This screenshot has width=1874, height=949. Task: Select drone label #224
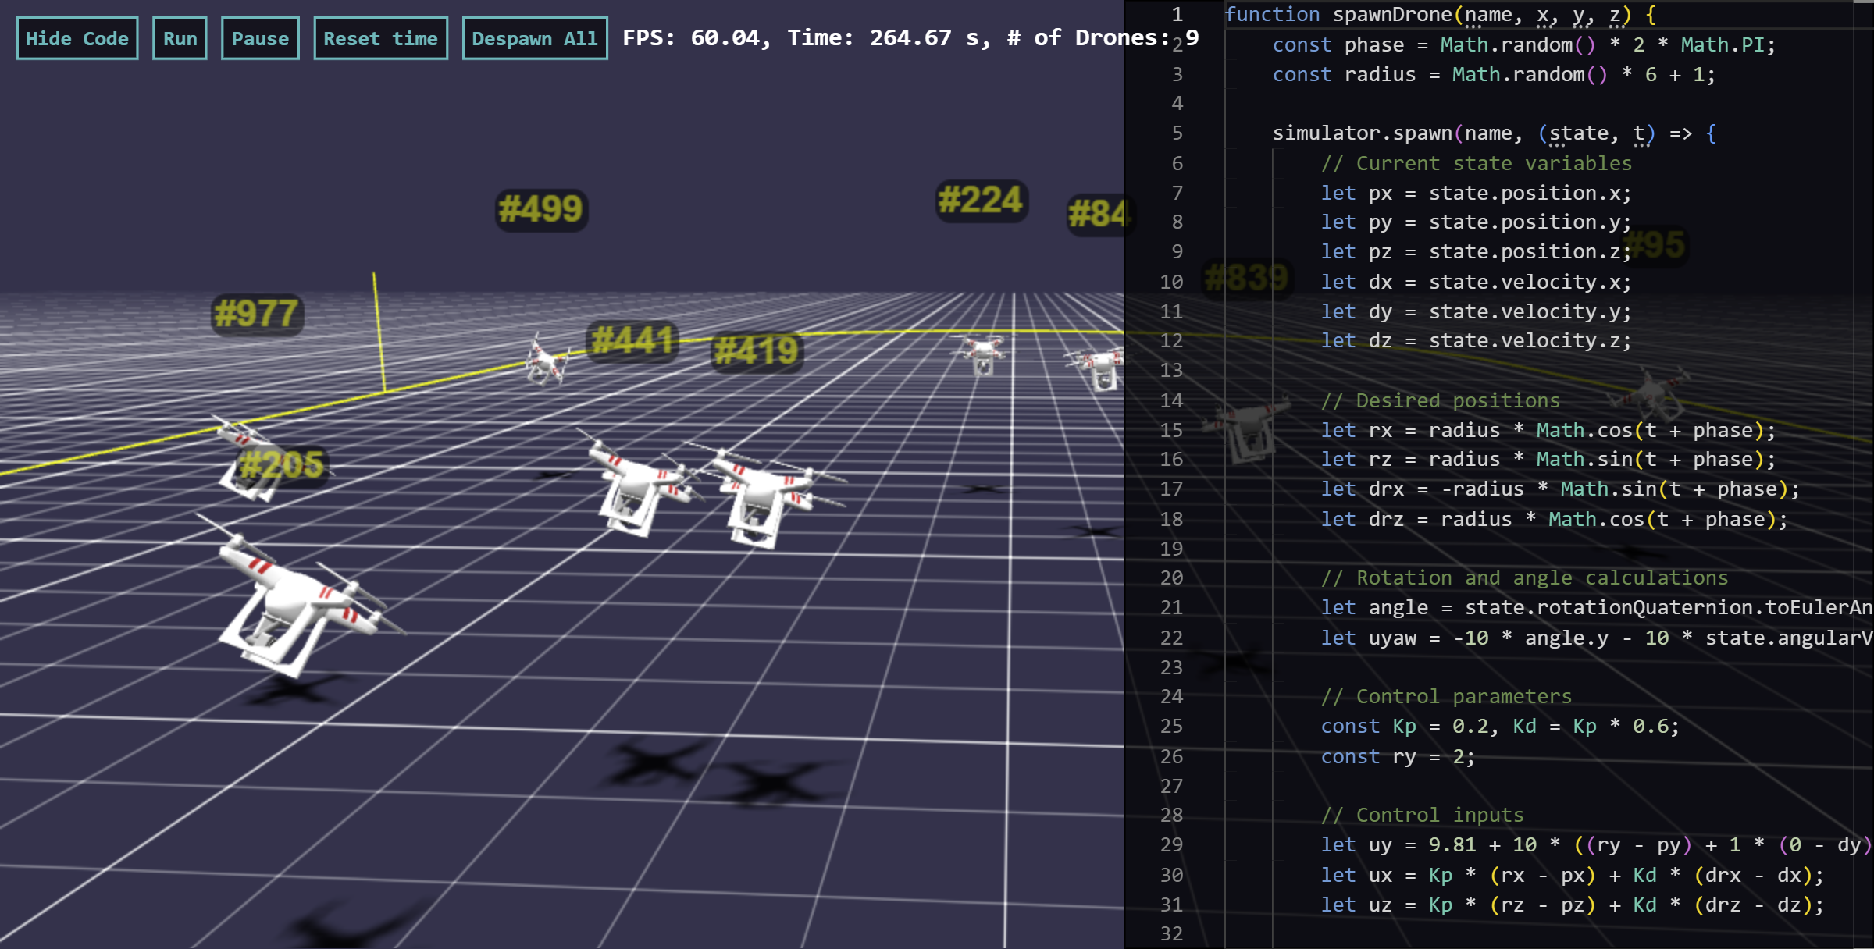982,201
